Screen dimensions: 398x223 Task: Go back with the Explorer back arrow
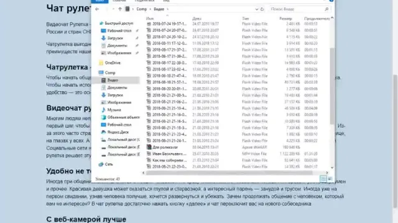[x=97, y=9]
